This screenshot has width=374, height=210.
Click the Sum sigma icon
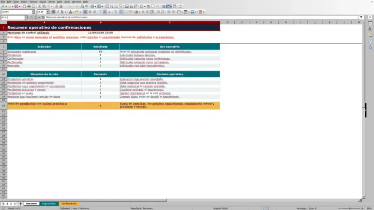click(36, 17)
